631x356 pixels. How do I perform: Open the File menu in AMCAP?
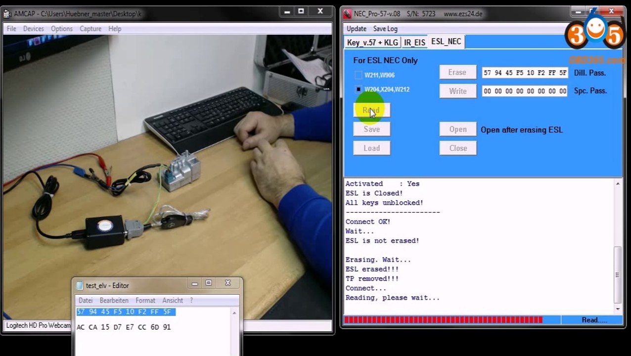(11, 29)
